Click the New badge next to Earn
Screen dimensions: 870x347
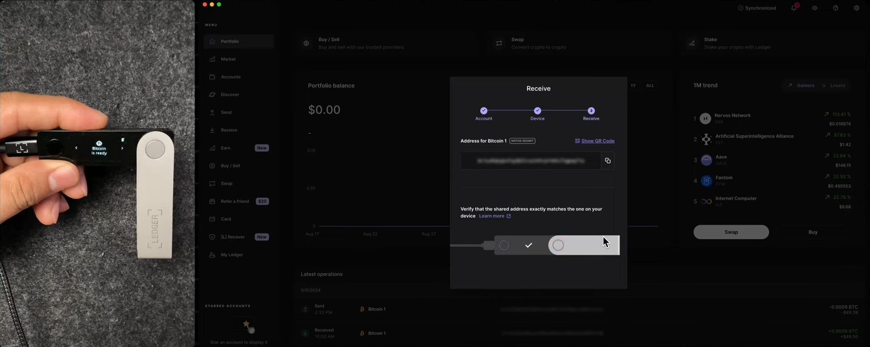click(262, 148)
